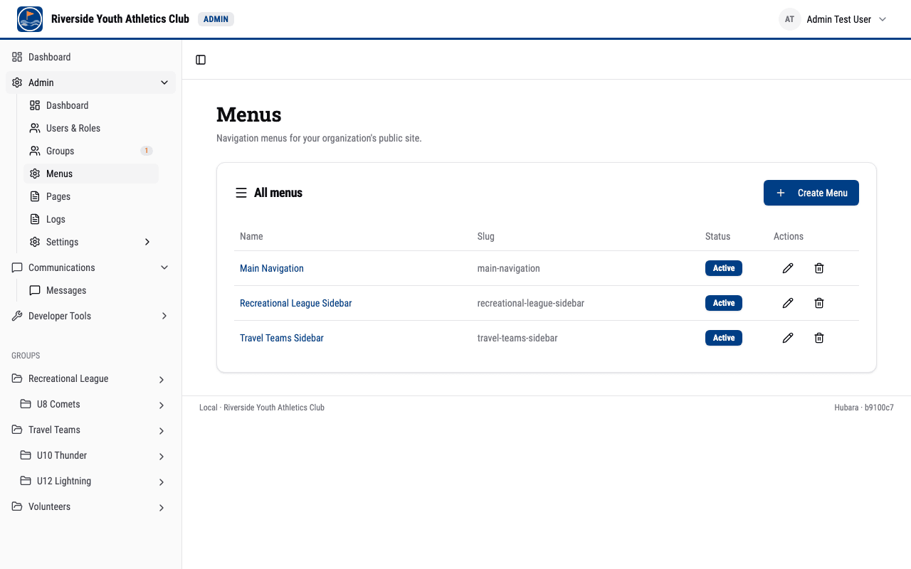The height and width of the screenshot is (569, 911).
Task: Click the Hubara b9100c7 version text
Action: (x=864, y=408)
